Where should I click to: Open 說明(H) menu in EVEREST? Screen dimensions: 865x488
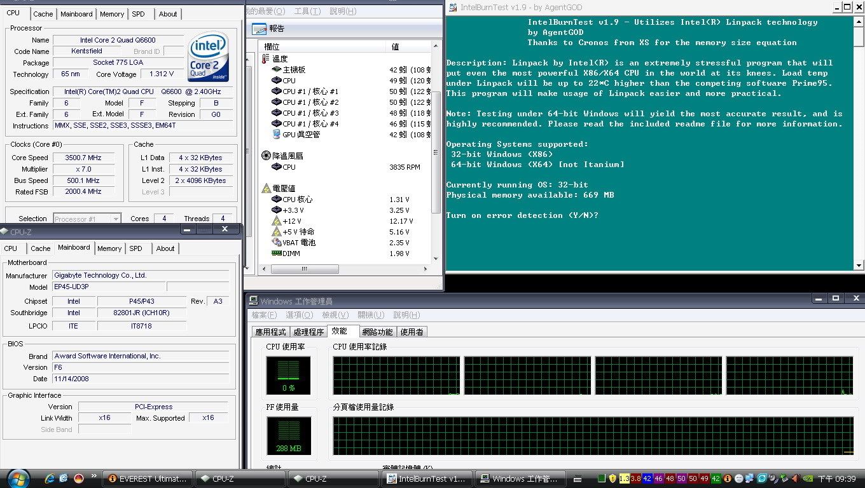[x=343, y=11]
